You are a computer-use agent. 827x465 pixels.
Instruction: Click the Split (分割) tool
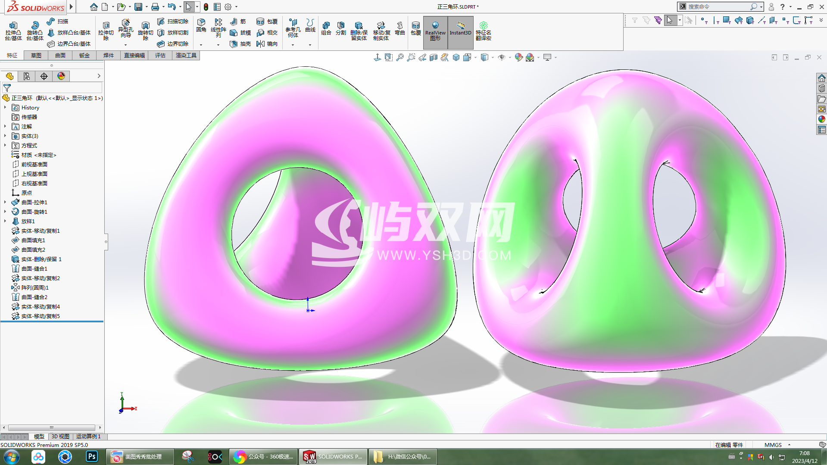(x=341, y=28)
